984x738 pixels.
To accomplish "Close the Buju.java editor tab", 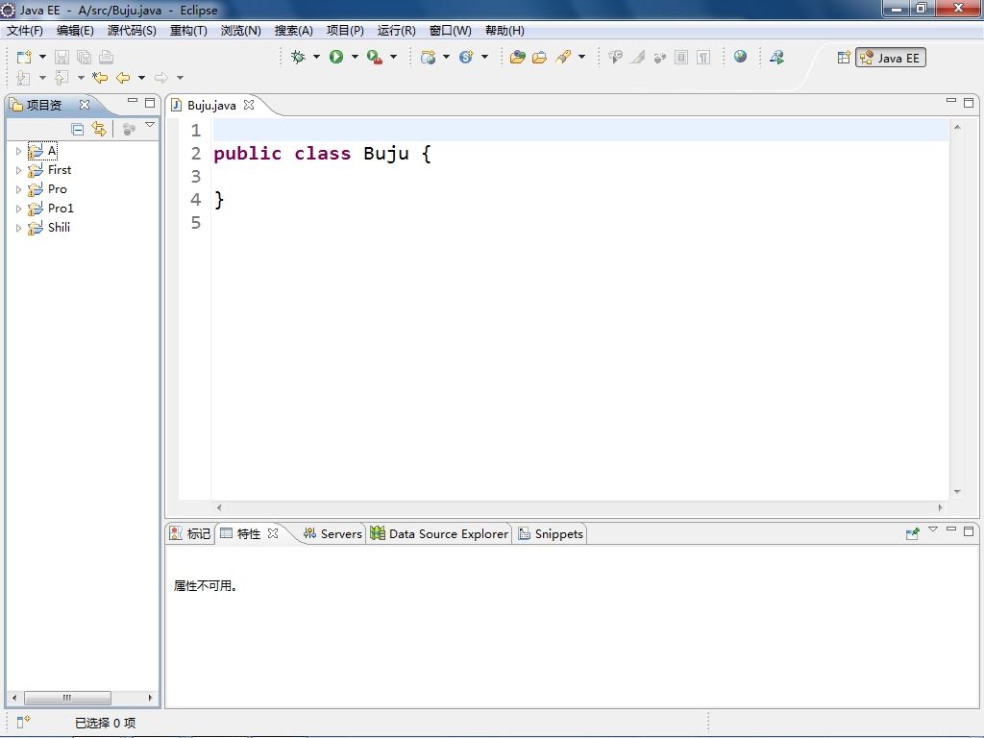I will click(249, 105).
